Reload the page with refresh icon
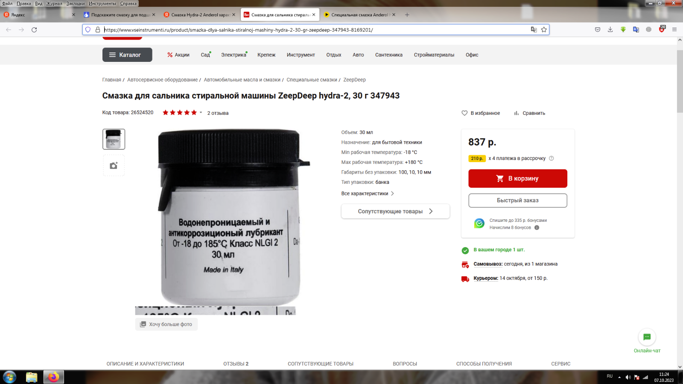The width and height of the screenshot is (683, 384). click(x=34, y=29)
